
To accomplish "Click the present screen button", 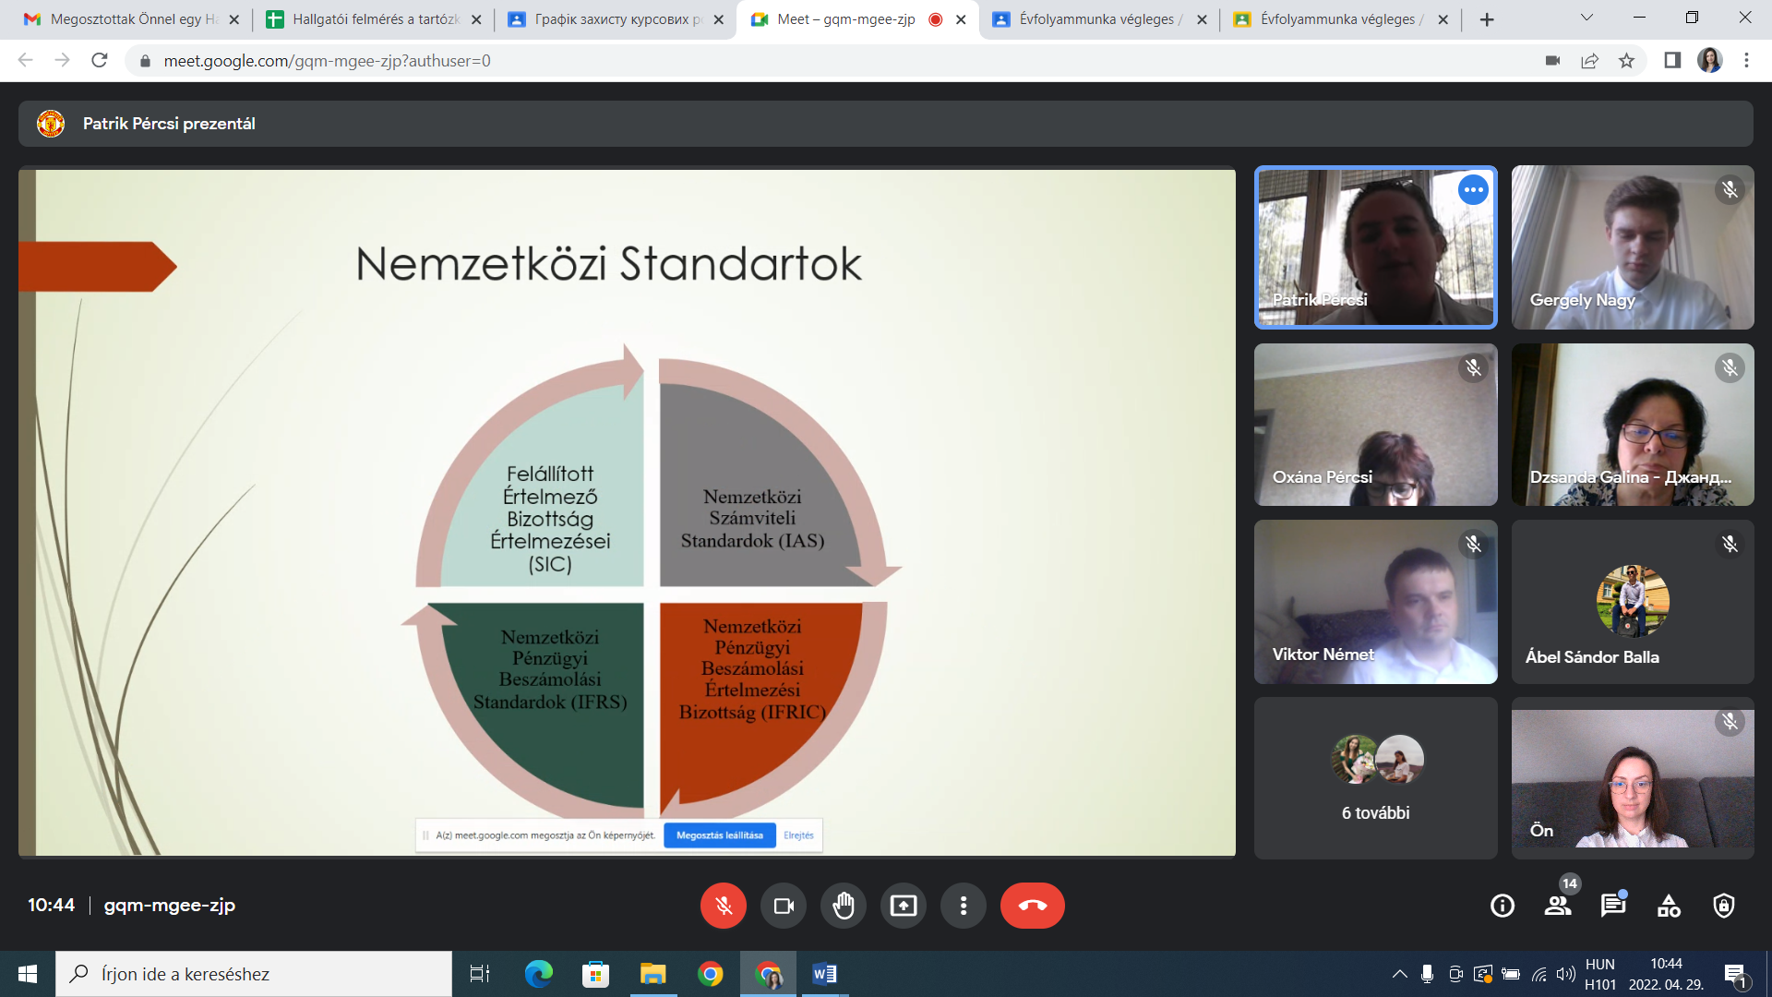I will 903,906.
